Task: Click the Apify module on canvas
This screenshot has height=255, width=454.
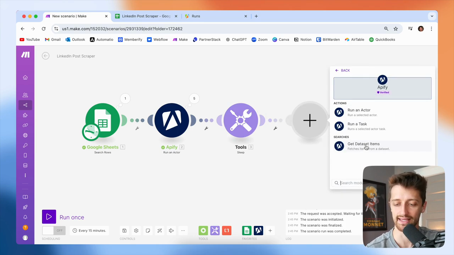Action: (172, 120)
